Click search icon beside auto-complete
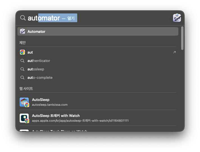This screenshot has height=152, width=200. tap(22, 77)
